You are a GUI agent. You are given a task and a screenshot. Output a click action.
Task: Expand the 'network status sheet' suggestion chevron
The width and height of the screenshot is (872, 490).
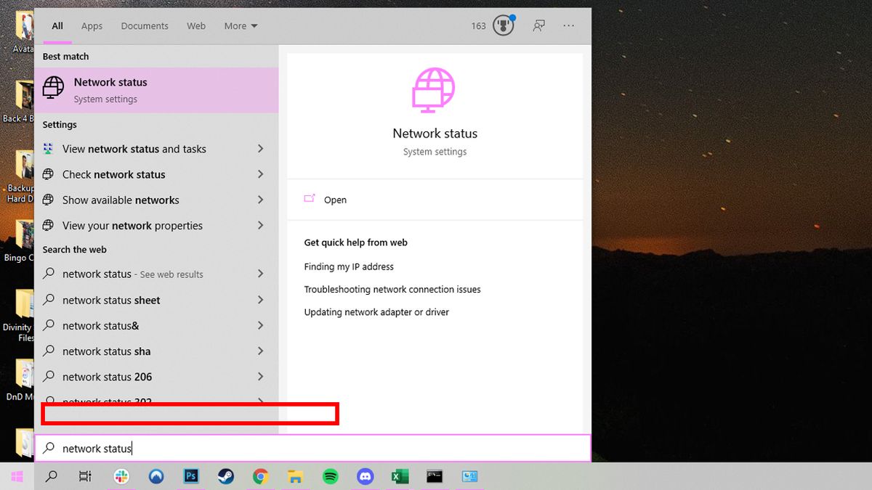260,300
